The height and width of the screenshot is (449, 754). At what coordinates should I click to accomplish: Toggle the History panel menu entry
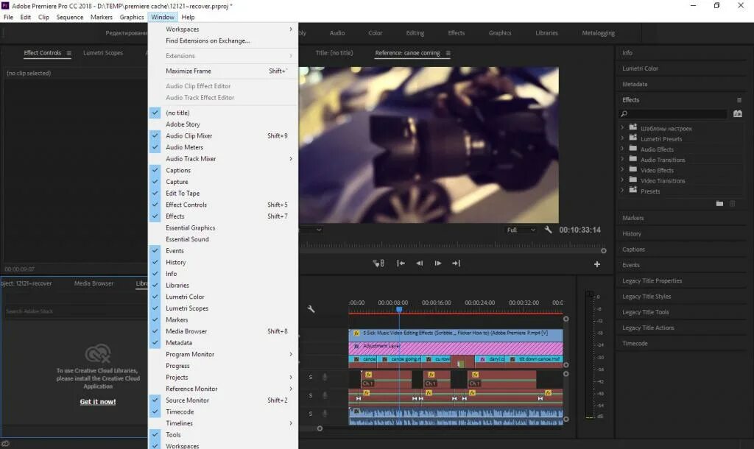pyautogui.click(x=223, y=263)
